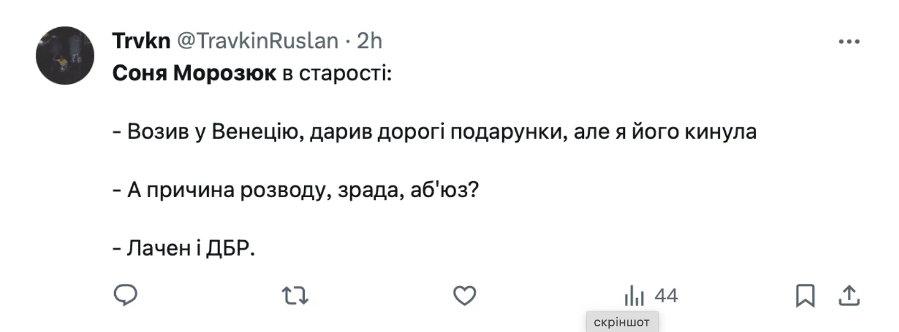This screenshot has height=332, width=899.
Task: Click the скріншот label at the bottom
Action: (621, 322)
